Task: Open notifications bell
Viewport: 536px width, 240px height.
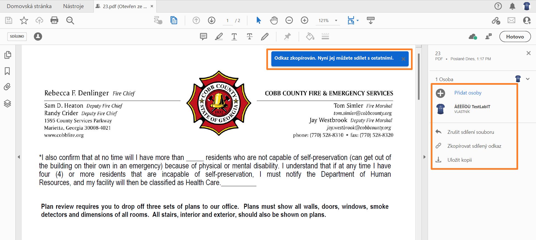Action: tap(512, 6)
